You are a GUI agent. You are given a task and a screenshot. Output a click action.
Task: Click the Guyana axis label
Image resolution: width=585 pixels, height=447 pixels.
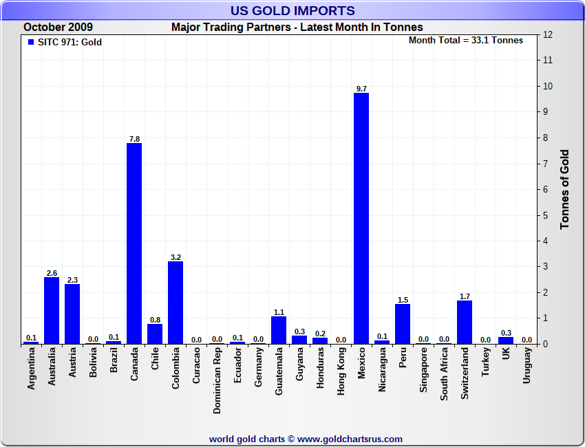(299, 364)
